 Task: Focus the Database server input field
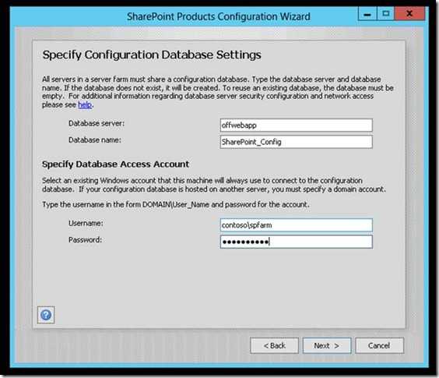click(x=297, y=125)
